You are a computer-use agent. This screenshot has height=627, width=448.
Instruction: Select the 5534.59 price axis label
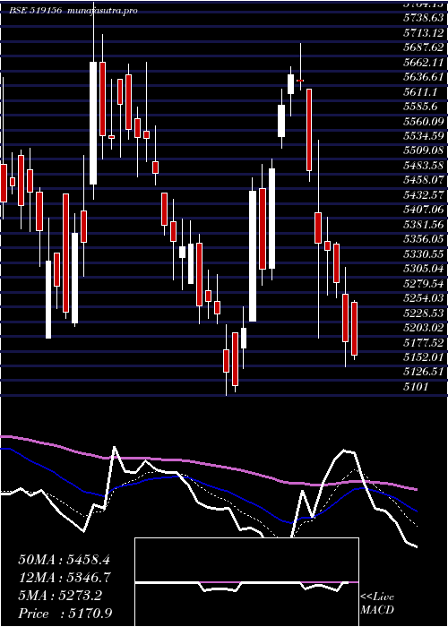pyautogui.click(x=424, y=135)
